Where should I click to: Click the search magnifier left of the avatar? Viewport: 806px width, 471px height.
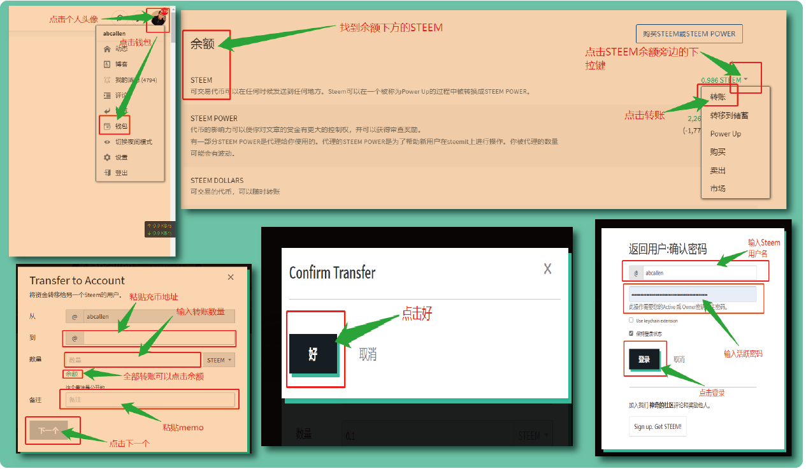click(x=120, y=17)
